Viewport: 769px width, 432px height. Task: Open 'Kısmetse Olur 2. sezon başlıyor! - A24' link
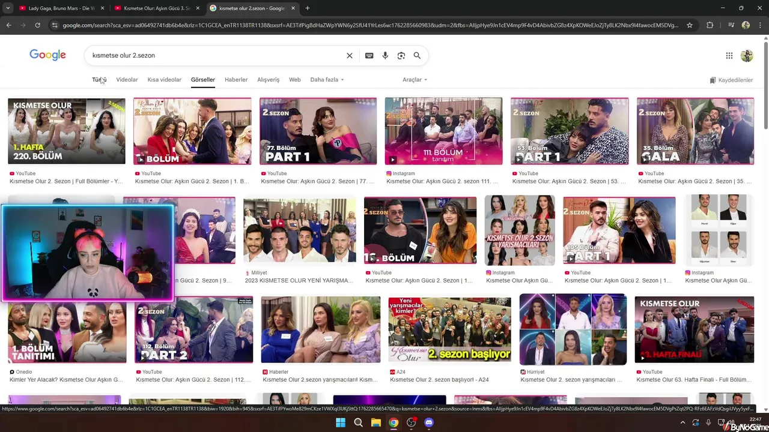click(440, 379)
